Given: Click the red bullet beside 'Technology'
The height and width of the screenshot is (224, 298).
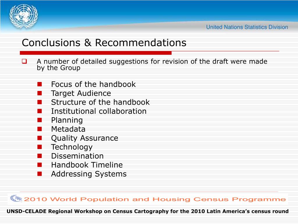Looking at the screenshot, I should (40, 147).
